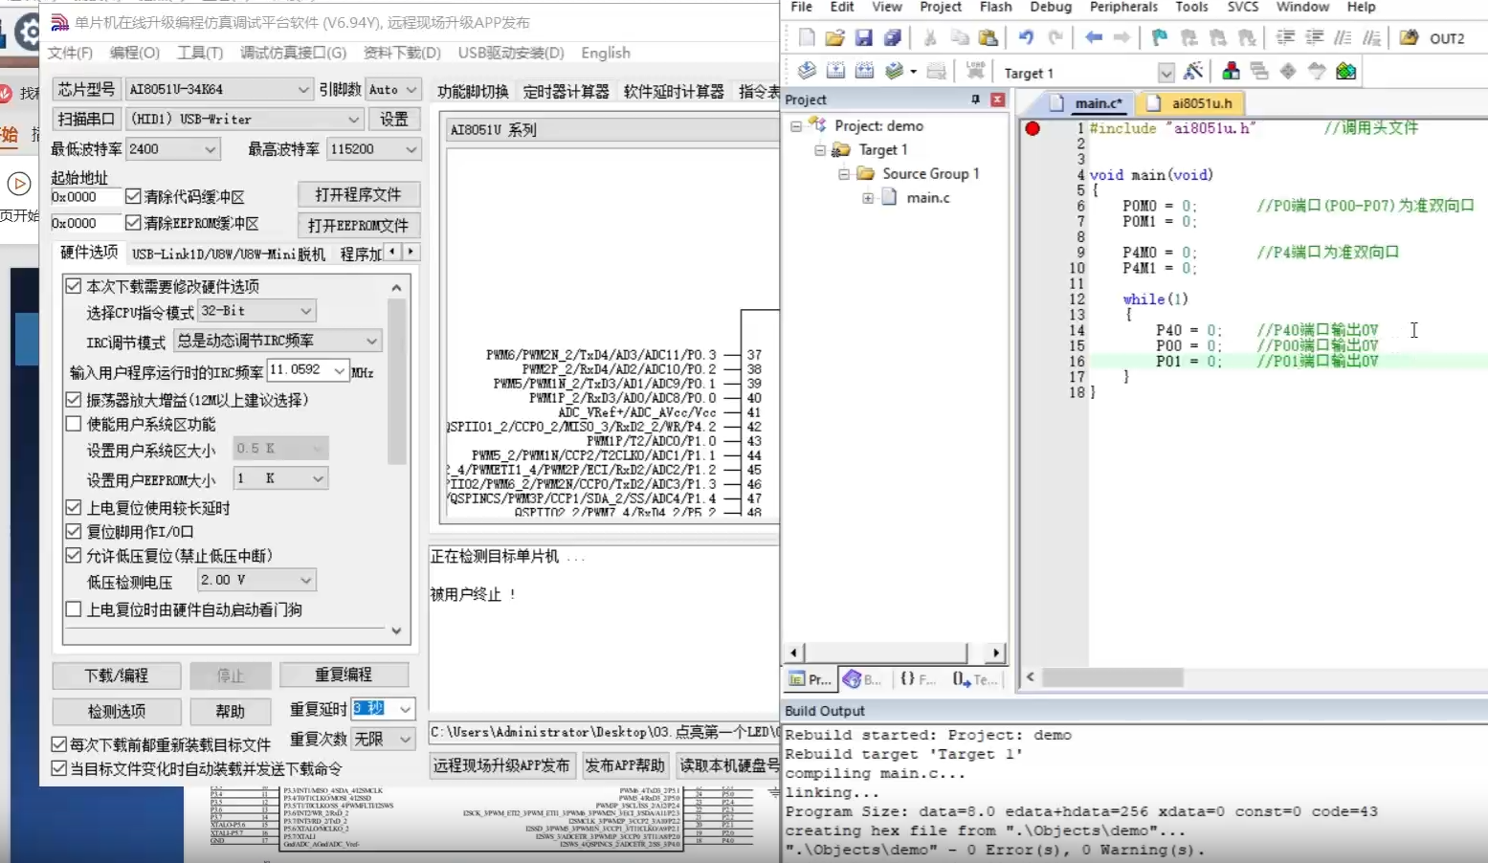This screenshot has height=863, width=1488.
Task: Toggle 振荡器放大增益 checkbox
Action: click(74, 400)
